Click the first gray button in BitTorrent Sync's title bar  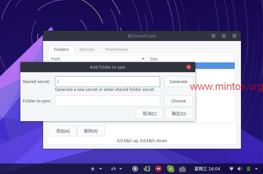pos(213,36)
